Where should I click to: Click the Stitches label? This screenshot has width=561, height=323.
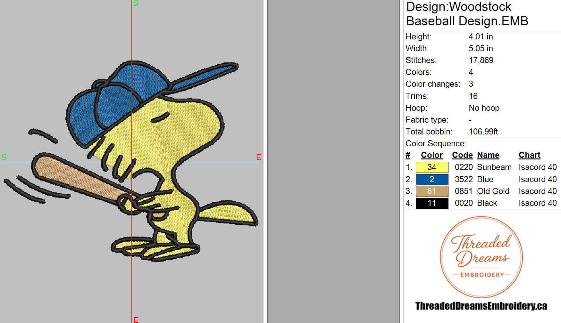(x=421, y=61)
